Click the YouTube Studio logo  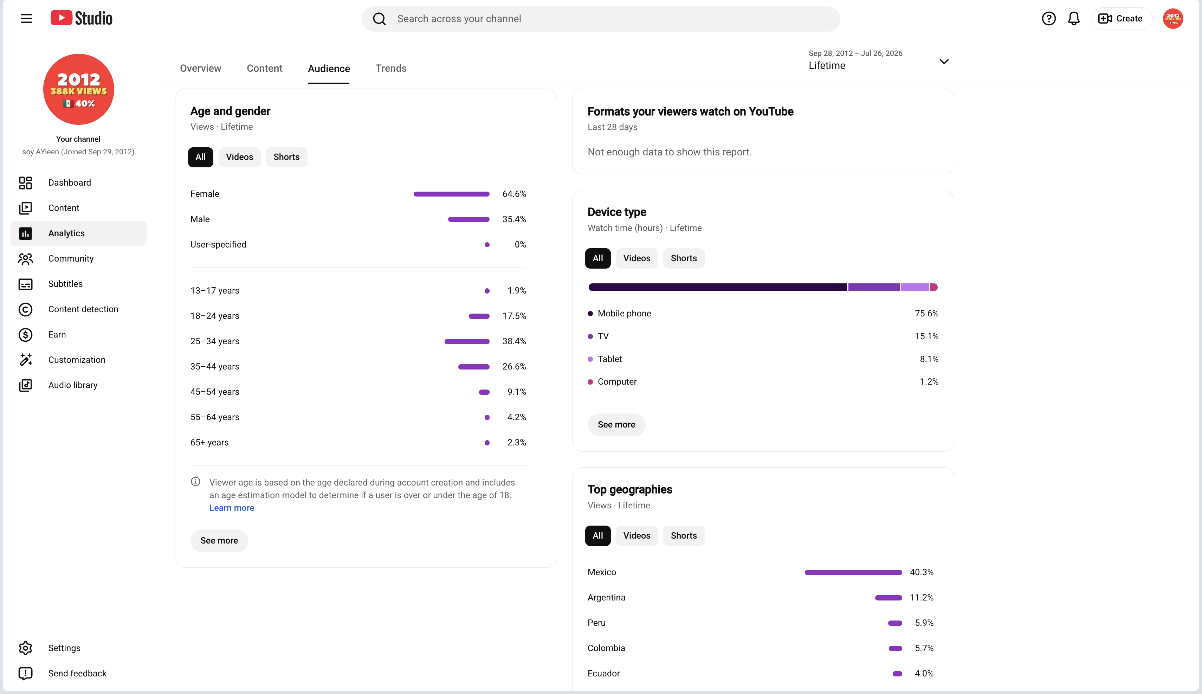[x=82, y=18]
